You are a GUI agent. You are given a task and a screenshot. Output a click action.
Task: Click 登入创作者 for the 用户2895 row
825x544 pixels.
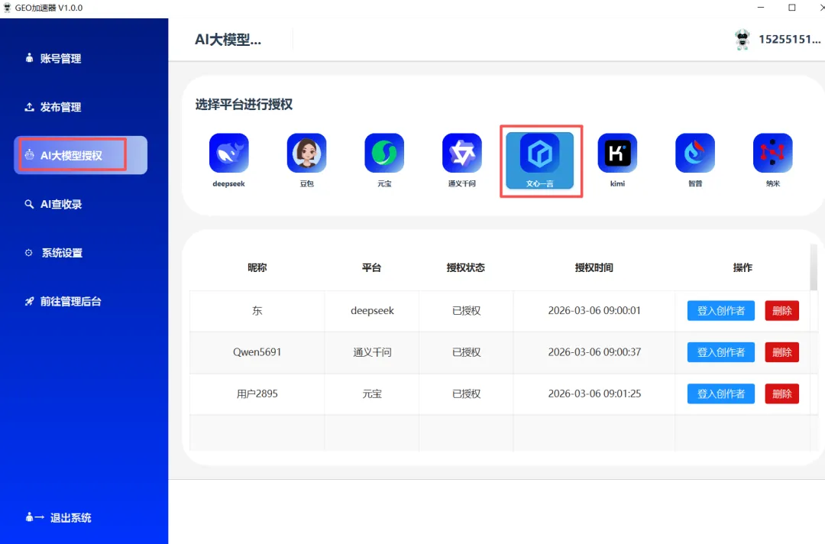721,393
